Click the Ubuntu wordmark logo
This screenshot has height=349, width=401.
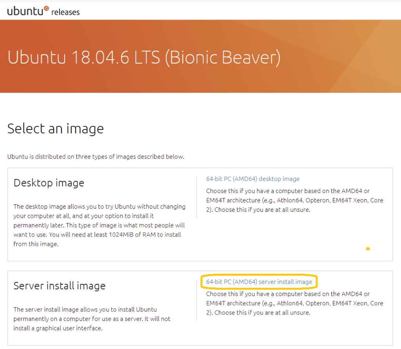click(25, 11)
